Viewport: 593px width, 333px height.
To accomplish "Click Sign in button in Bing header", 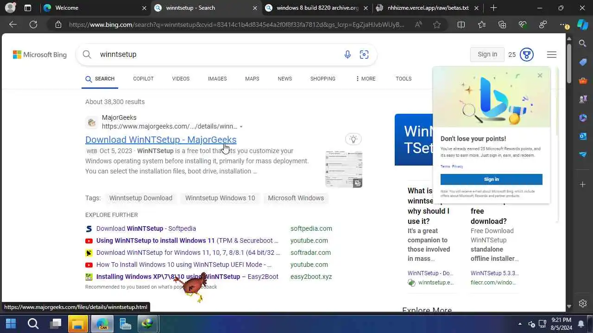I will [487, 55].
